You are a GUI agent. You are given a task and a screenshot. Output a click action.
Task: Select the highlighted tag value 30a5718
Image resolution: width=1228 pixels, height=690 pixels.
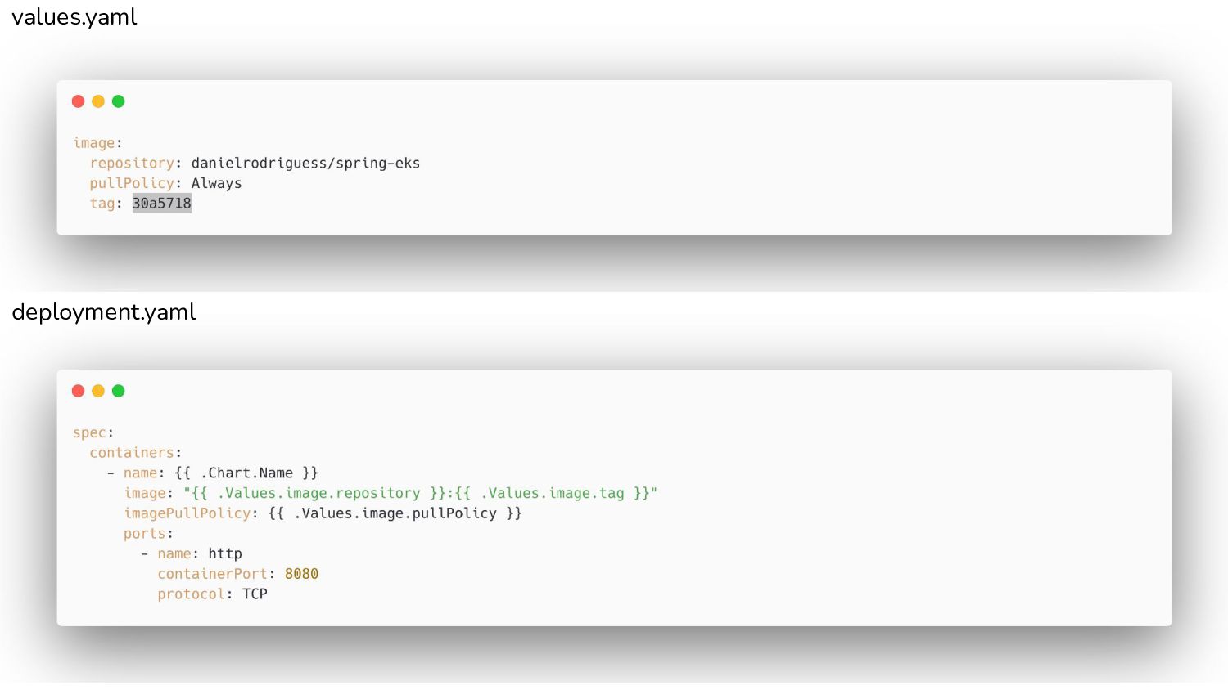coord(162,204)
